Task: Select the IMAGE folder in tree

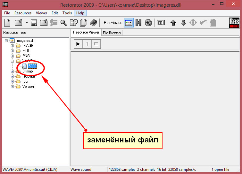Action: [x=28, y=46]
